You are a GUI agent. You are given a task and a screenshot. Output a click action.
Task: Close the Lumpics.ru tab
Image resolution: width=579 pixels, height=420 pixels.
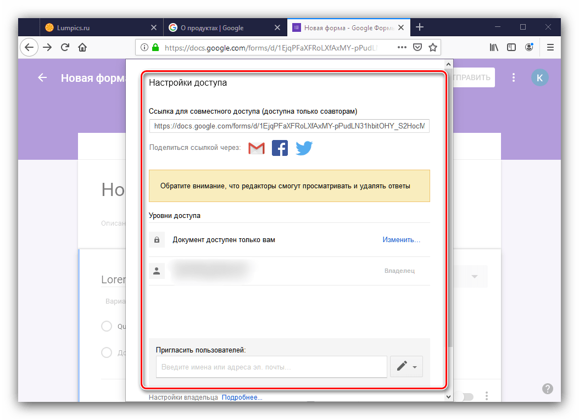[x=154, y=27]
